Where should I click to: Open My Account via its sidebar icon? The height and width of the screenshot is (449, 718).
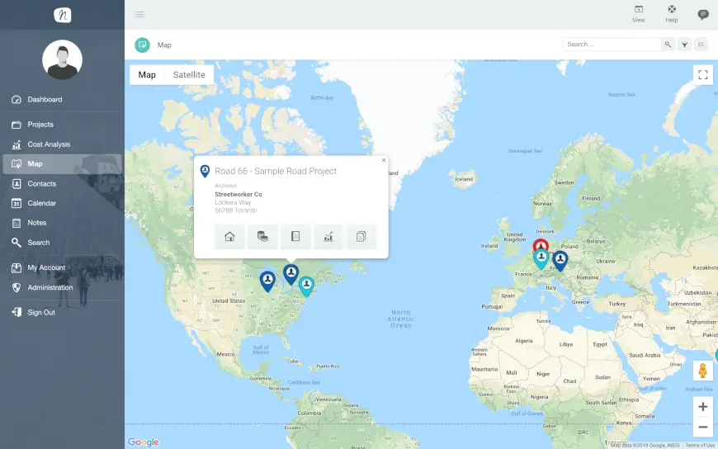click(x=17, y=268)
